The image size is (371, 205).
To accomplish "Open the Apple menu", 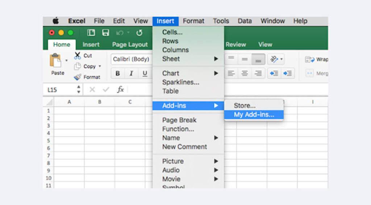I will (x=55, y=21).
